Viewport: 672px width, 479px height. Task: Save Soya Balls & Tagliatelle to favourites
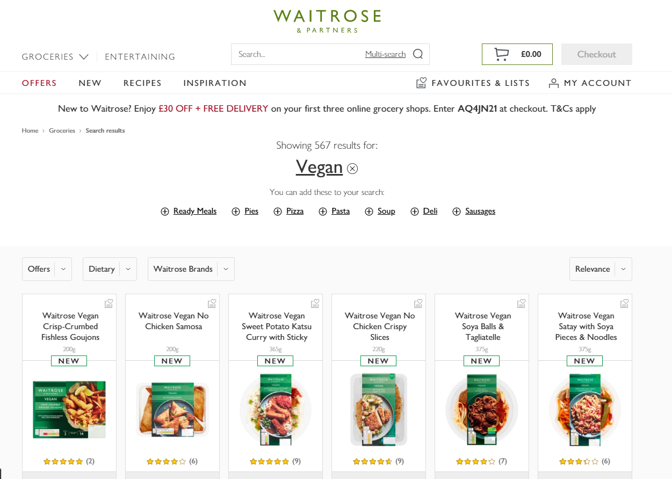tap(521, 303)
